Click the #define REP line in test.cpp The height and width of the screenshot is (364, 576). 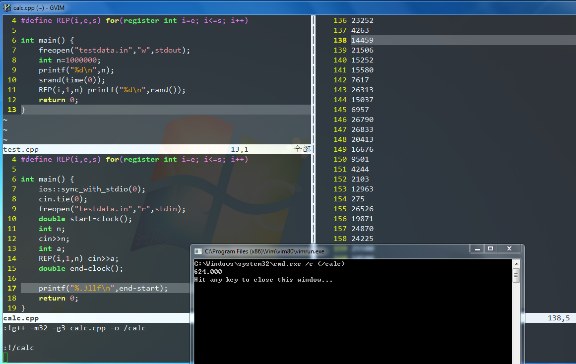click(134, 20)
